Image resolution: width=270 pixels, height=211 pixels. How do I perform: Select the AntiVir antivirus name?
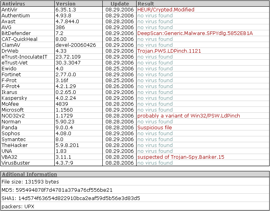[9, 10]
